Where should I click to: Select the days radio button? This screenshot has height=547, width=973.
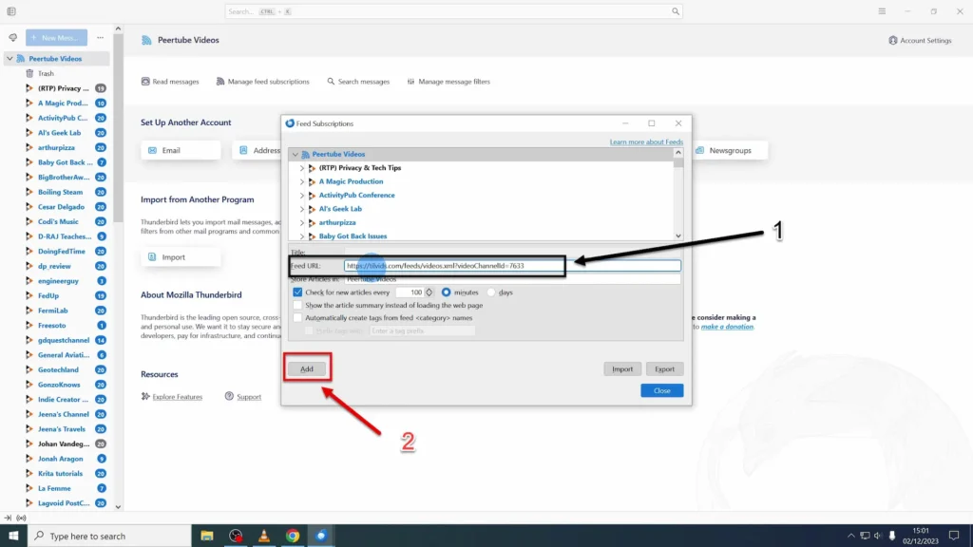491,292
